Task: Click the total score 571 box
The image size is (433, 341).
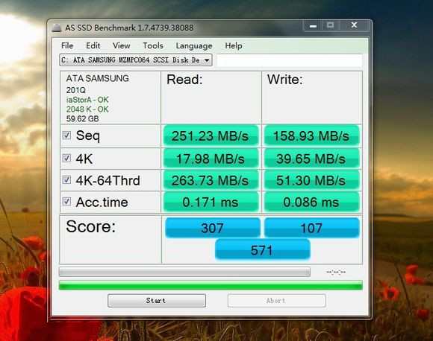Action: 262,250
